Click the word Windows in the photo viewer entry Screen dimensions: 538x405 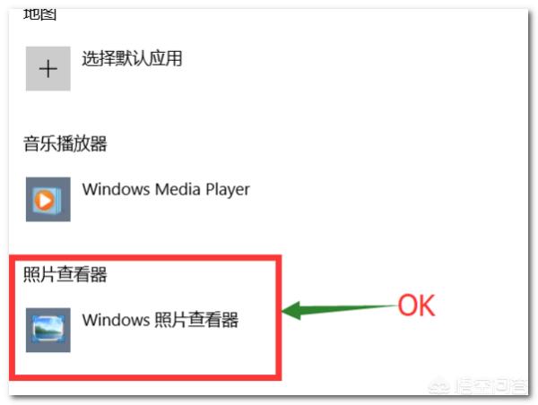tap(116, 320)
